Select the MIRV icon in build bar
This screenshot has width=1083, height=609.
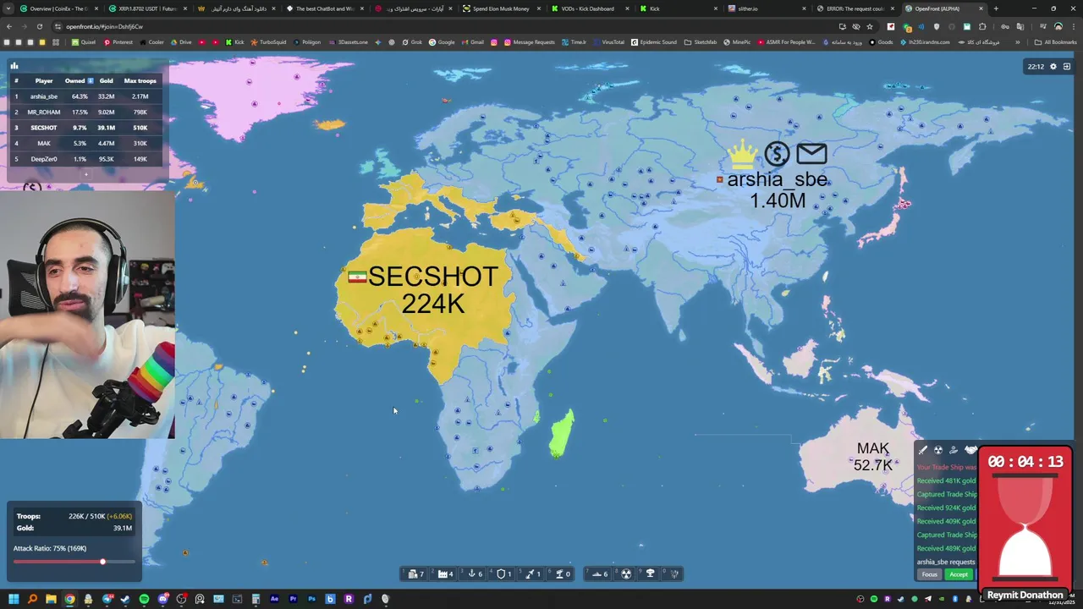(674, 573)
